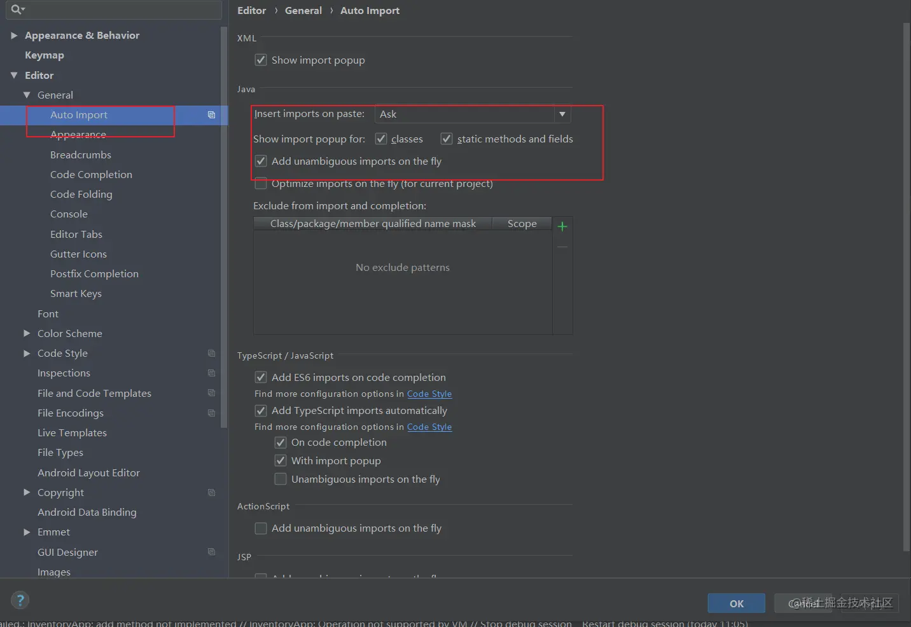Click the Cancel button
This screenshot has width=911, height=627.
pos(803,603)
